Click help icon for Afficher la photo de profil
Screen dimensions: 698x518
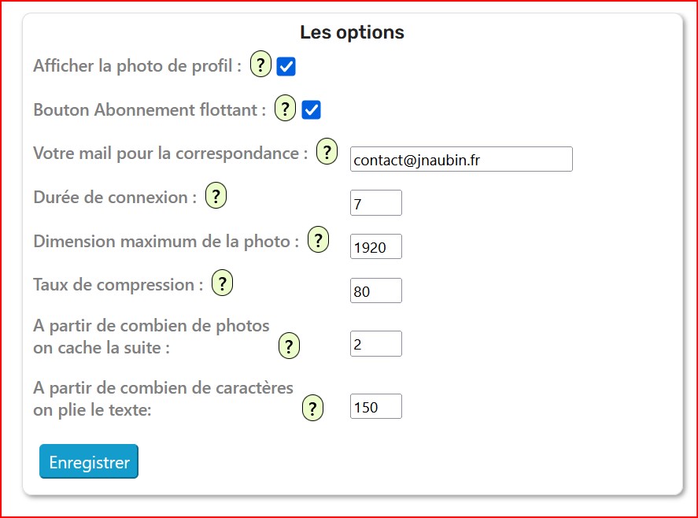coord(260,65)
